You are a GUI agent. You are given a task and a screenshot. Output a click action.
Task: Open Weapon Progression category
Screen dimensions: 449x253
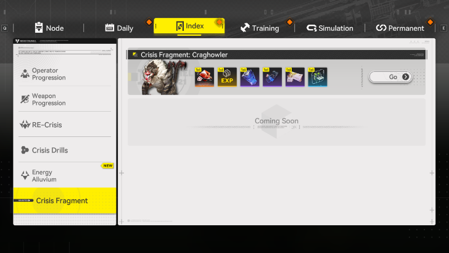coord(65,99)
